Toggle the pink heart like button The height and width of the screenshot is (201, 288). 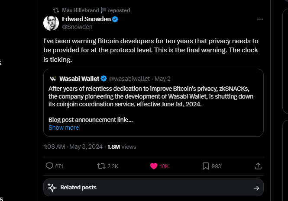(153, 166)
